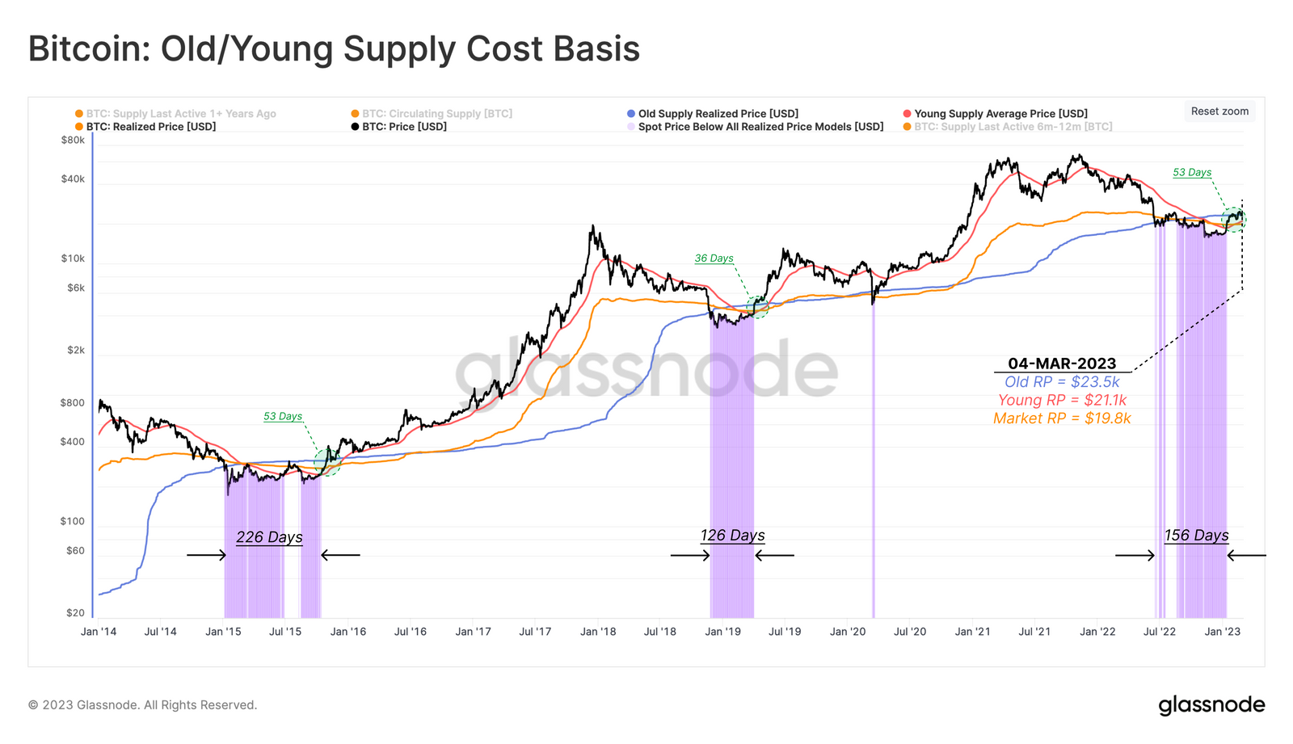Click the 226 Days annotation label

coord(269,537)
